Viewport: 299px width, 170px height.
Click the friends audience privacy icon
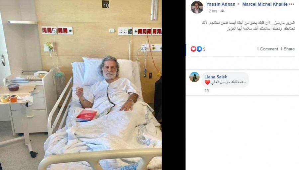pyautogui.click(x=222, y=11)
